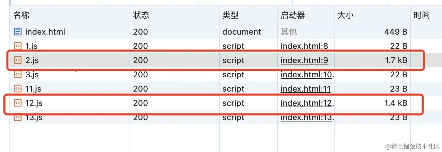Viewport: 442px width, 152px height.
Task: Select the 1.js request name
Action: (x=31, y=46)
